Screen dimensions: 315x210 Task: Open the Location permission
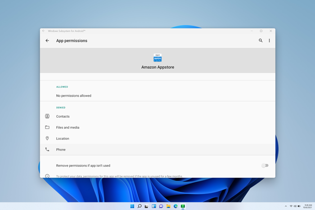click(x=157, y=139)
